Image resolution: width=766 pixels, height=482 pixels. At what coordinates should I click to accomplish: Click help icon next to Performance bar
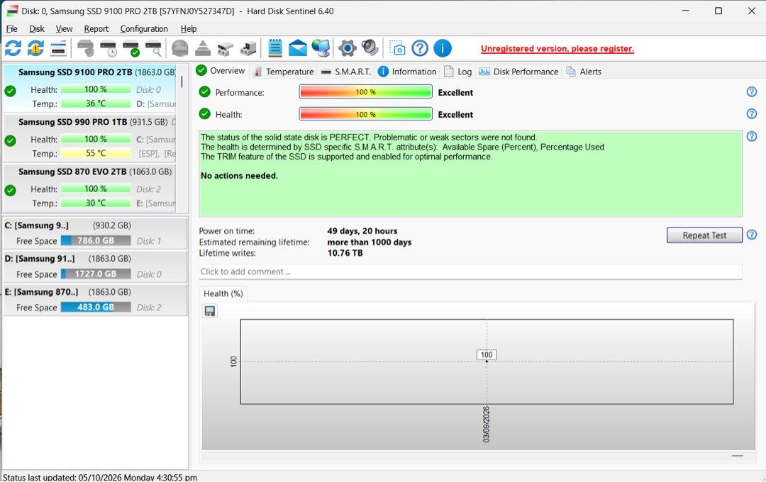coord(752,92)
